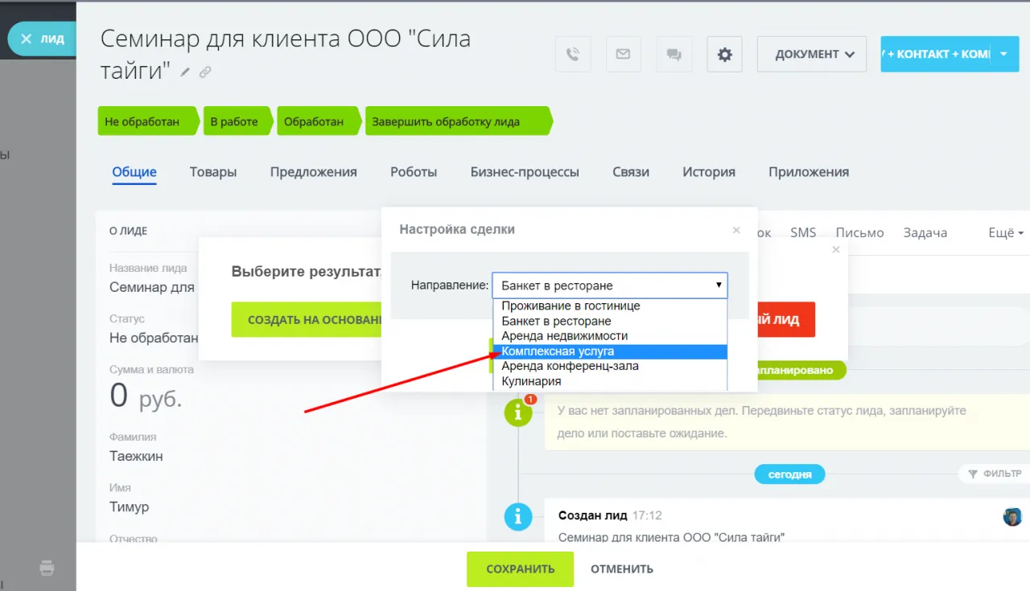The width and height of the screenshot is (1030, 591).
Task: Open the chat message icon
Action: pos(674,54)
